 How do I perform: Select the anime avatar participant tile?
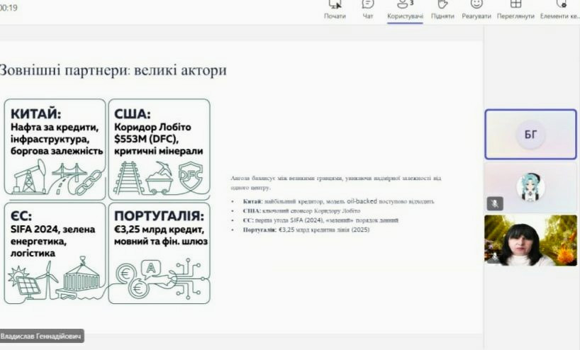[530, 187]
